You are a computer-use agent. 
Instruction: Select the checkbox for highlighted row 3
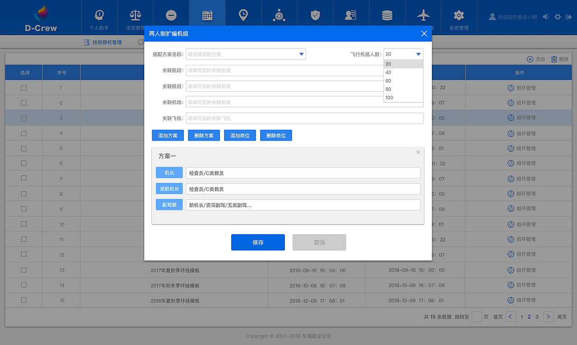[x=24, y=118]
